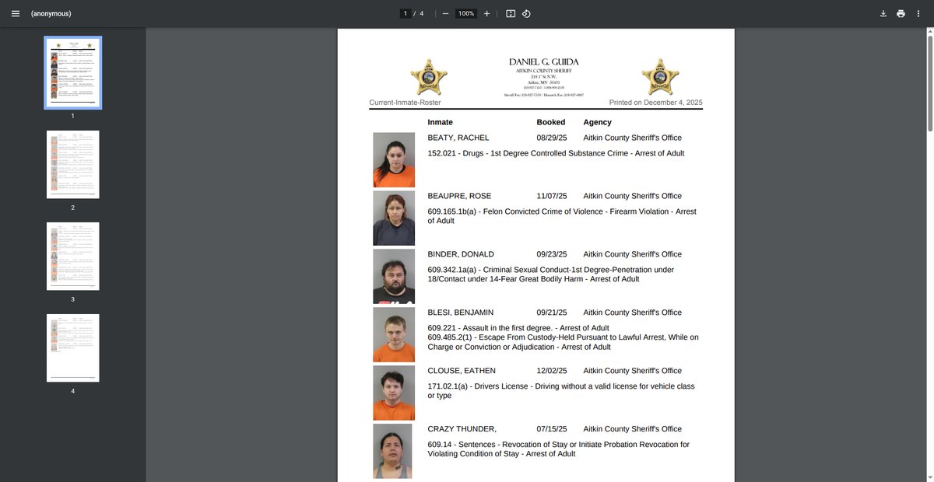This screenshot has height=482, width=934.
Task: Select the current page number field
Action: pos(406,14)
